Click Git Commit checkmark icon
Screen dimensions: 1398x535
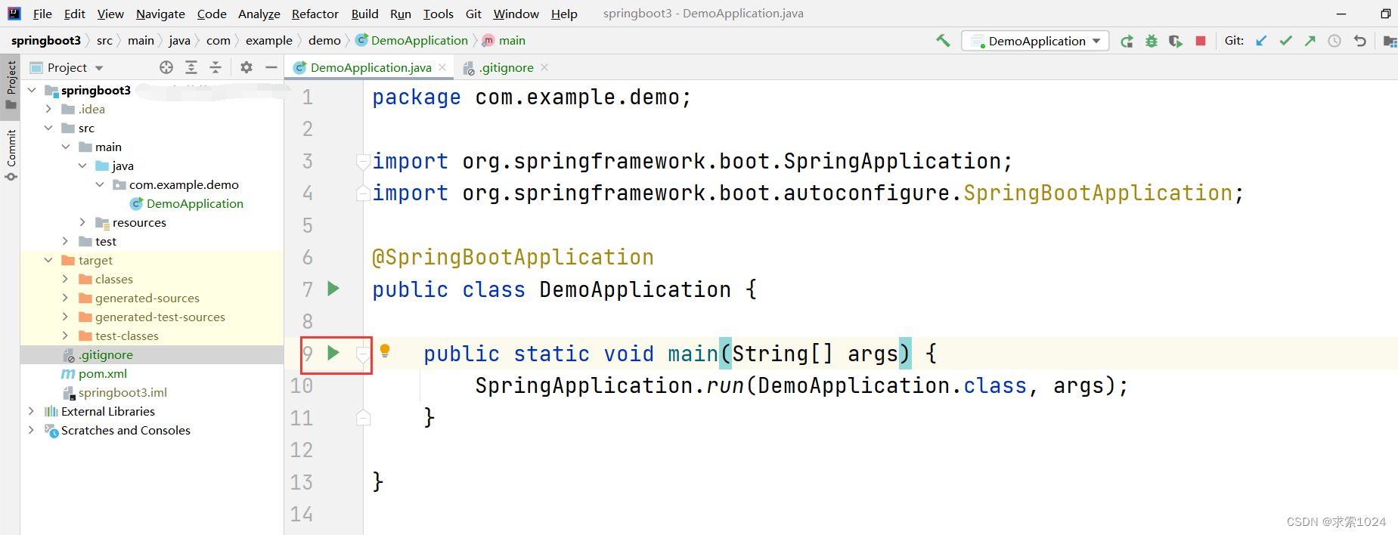click(1285, 41)
